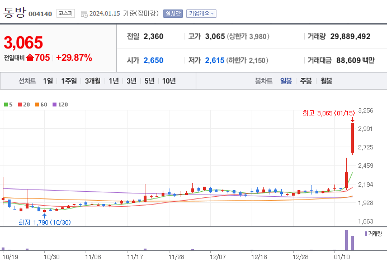This screenshot has height=267, width=387.
Task: Click the stock code 004140
Action: click(40, 14)
